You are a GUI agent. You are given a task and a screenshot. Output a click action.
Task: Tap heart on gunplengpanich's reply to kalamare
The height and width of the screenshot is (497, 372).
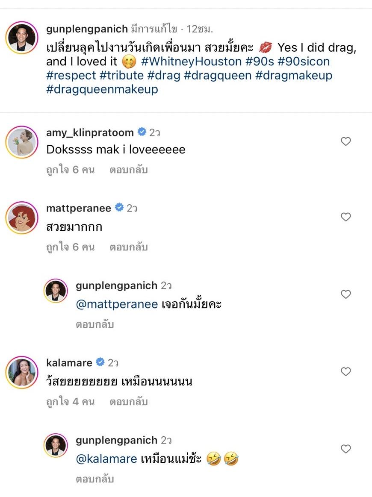pos(345,449)
